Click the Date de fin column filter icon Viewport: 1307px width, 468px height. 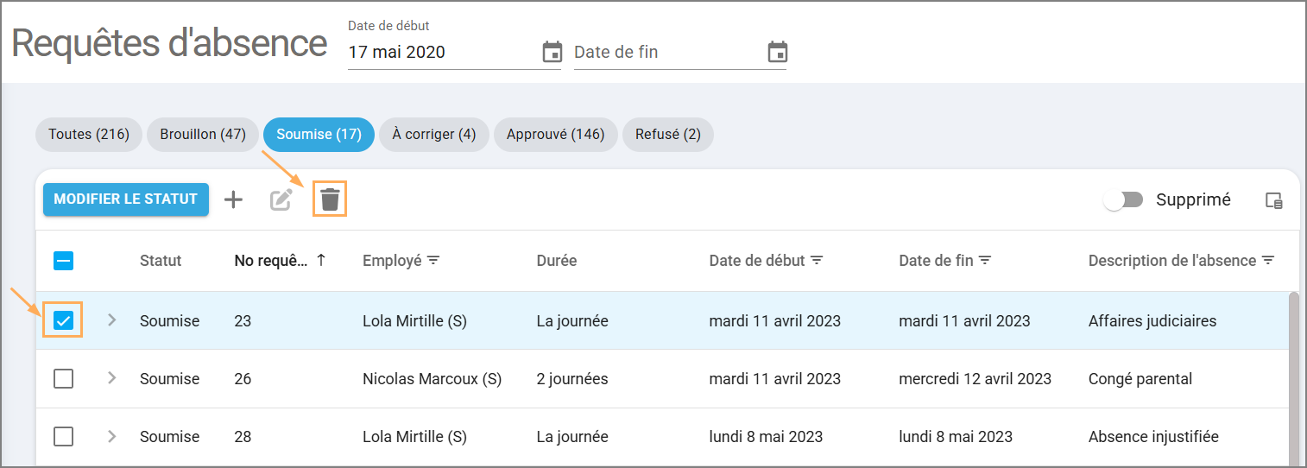[984, 260]
